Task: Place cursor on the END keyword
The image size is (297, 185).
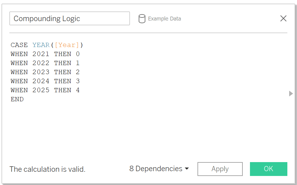Action: [x=17, y=99]
